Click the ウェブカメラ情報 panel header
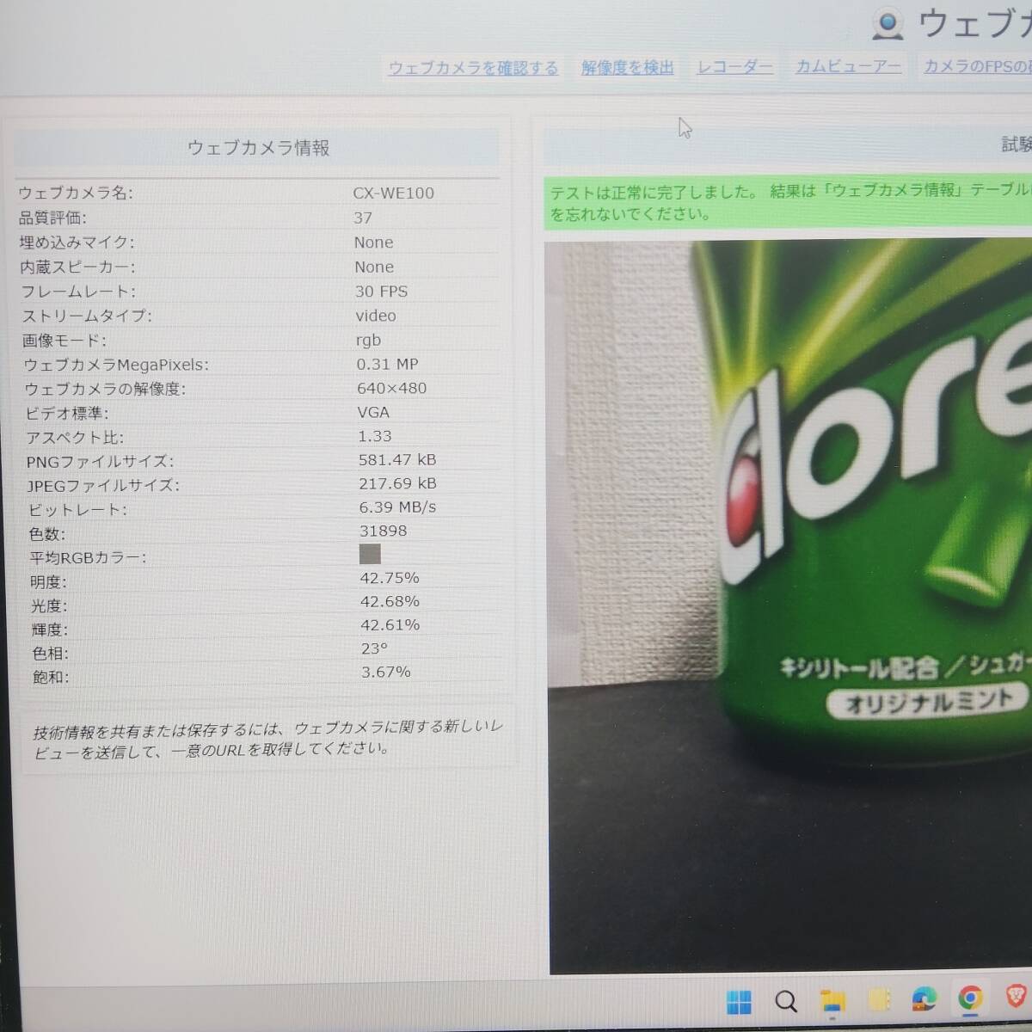 pos(257,148)
